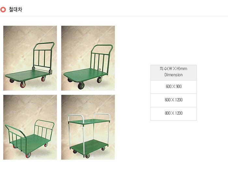Select the 600 X 1200 dimension row
This screenshot has height=175, width=228.
[174, 100]
